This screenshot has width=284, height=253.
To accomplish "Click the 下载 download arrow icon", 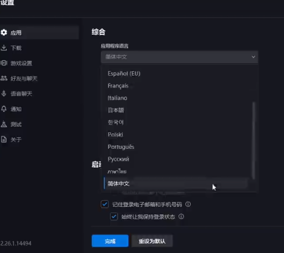I will (x=4, y=48).
